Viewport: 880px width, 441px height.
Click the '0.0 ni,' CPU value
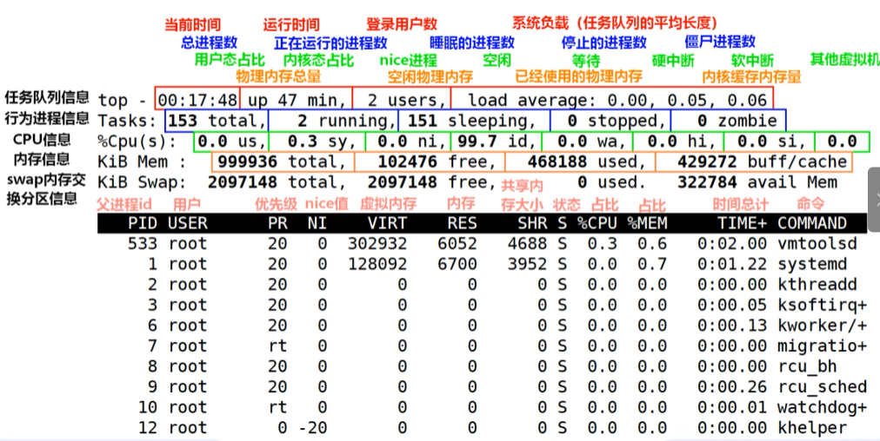(x=411, y=142)
